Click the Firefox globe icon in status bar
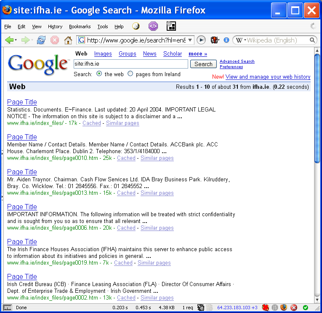Viewport: 322px width, 313px height. [x=284, y=308]
